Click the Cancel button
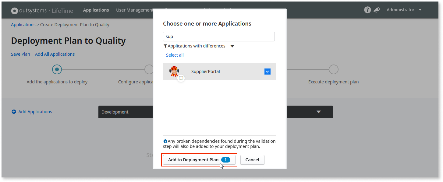The image size is (443, 182). (x=252, y=159)
